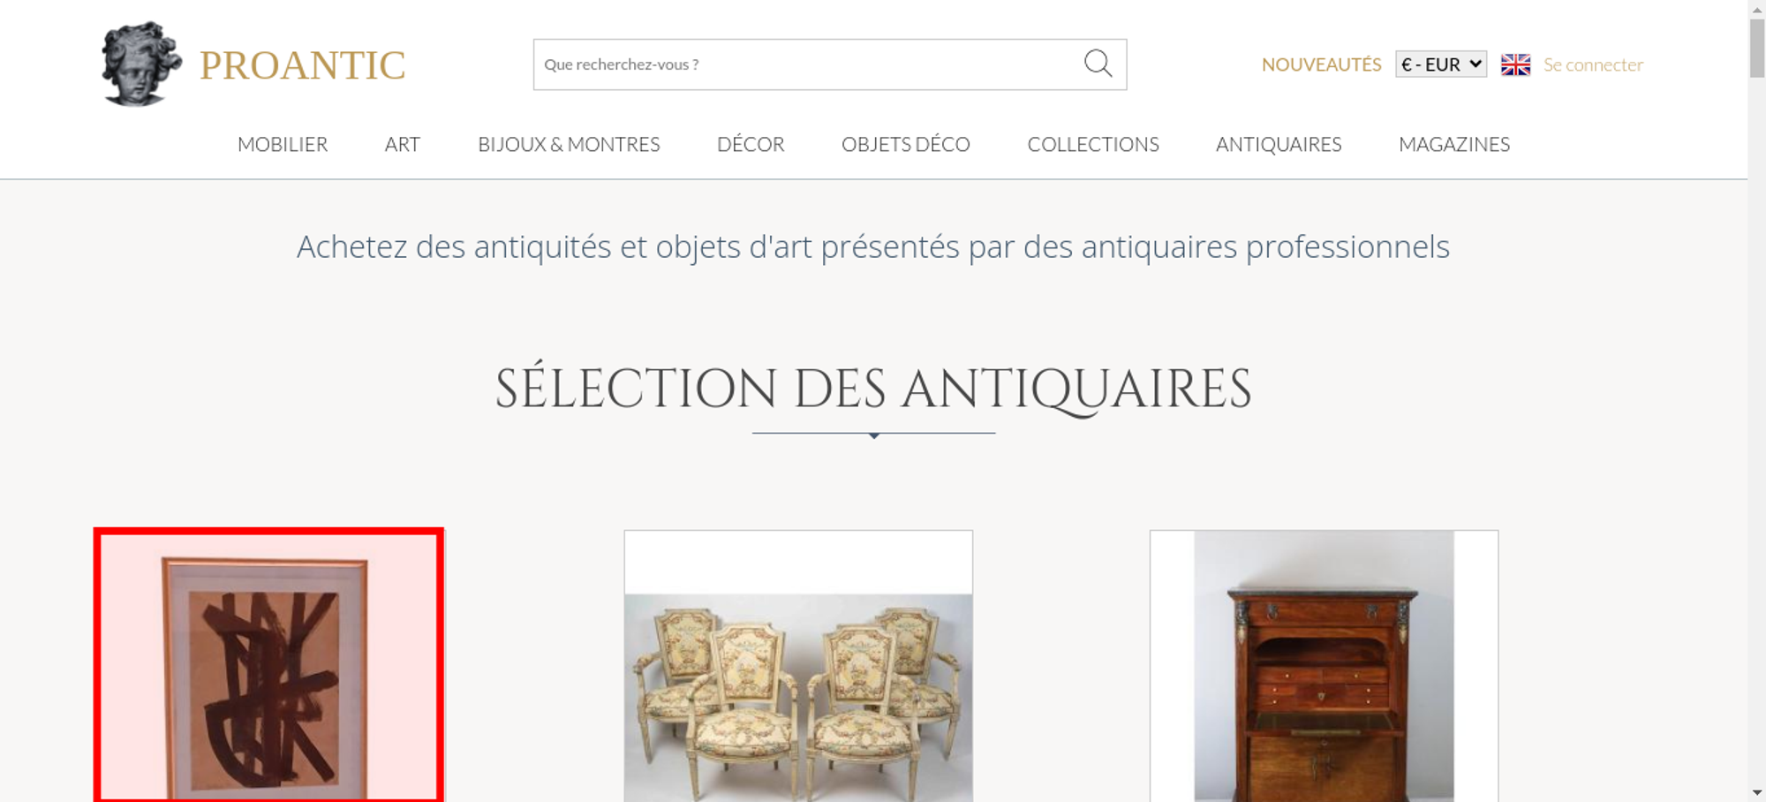1766x802 pixels.
Task: Click the Proantic cherub head logo
Action: tap(141, 64)
